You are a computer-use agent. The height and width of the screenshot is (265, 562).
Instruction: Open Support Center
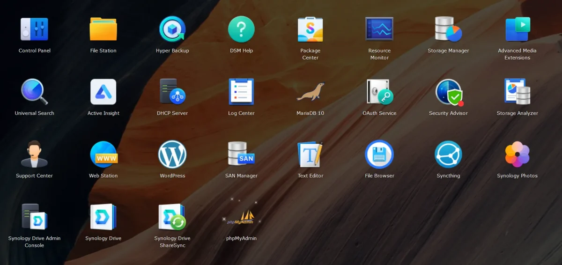pyautogui.click(x=34, y=155)
